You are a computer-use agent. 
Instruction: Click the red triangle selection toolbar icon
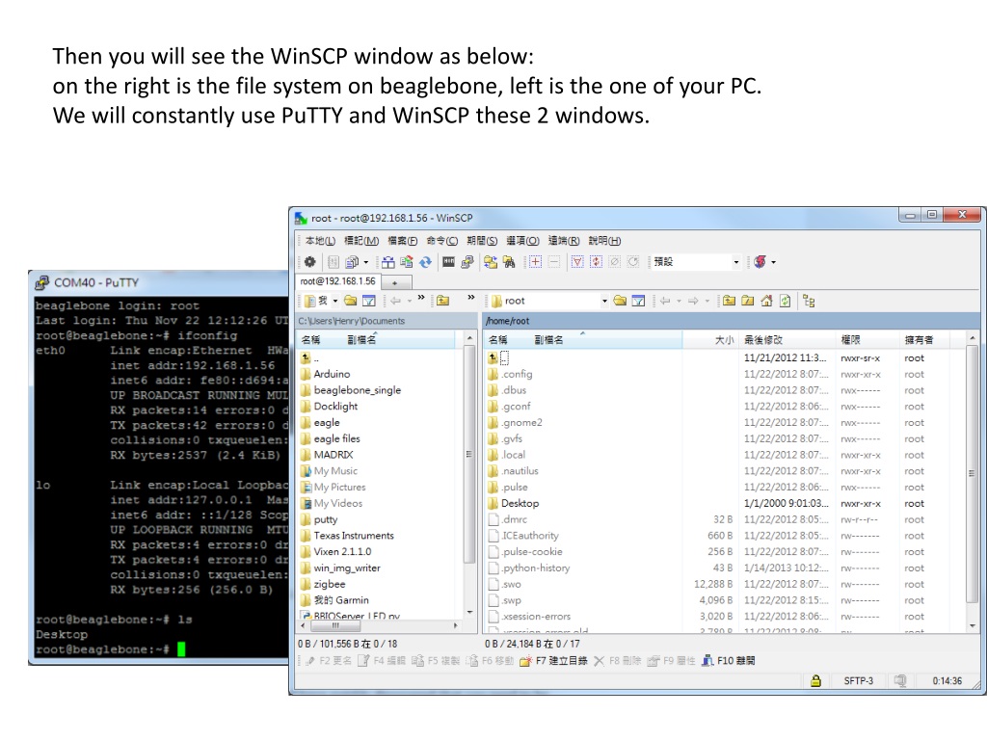577,262
